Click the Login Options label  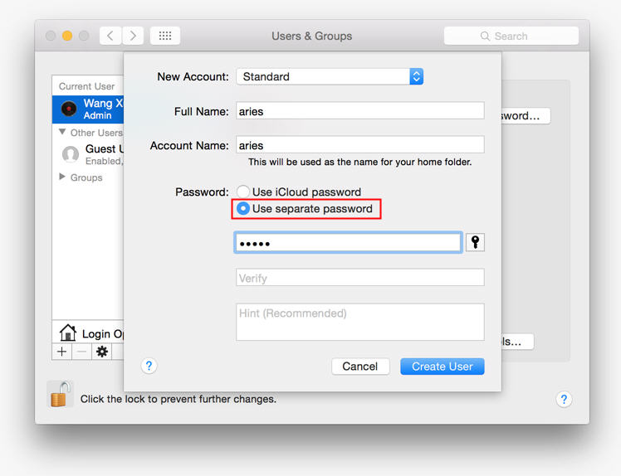103,334
